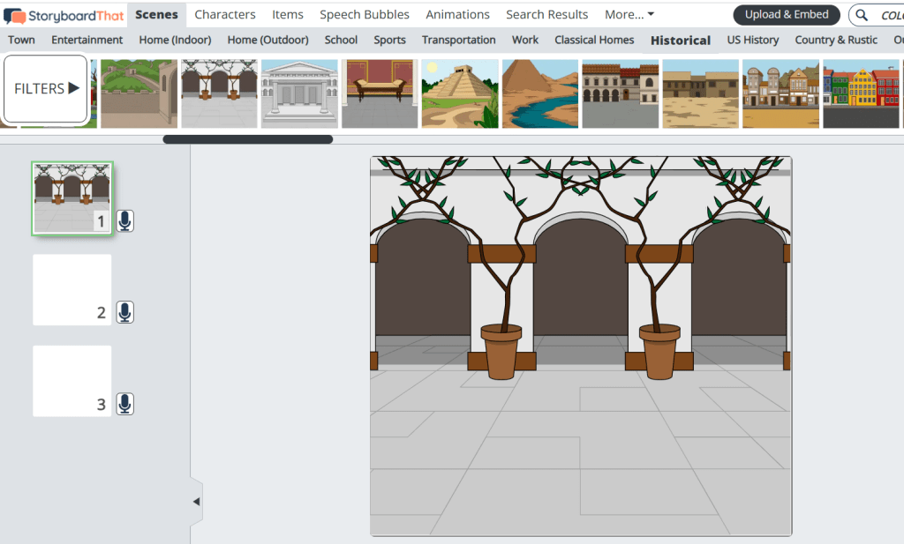Screen dimensions: 904x544
Task: Click the scene thumbnails horizontal scrollbar
Action: [247, 139]
